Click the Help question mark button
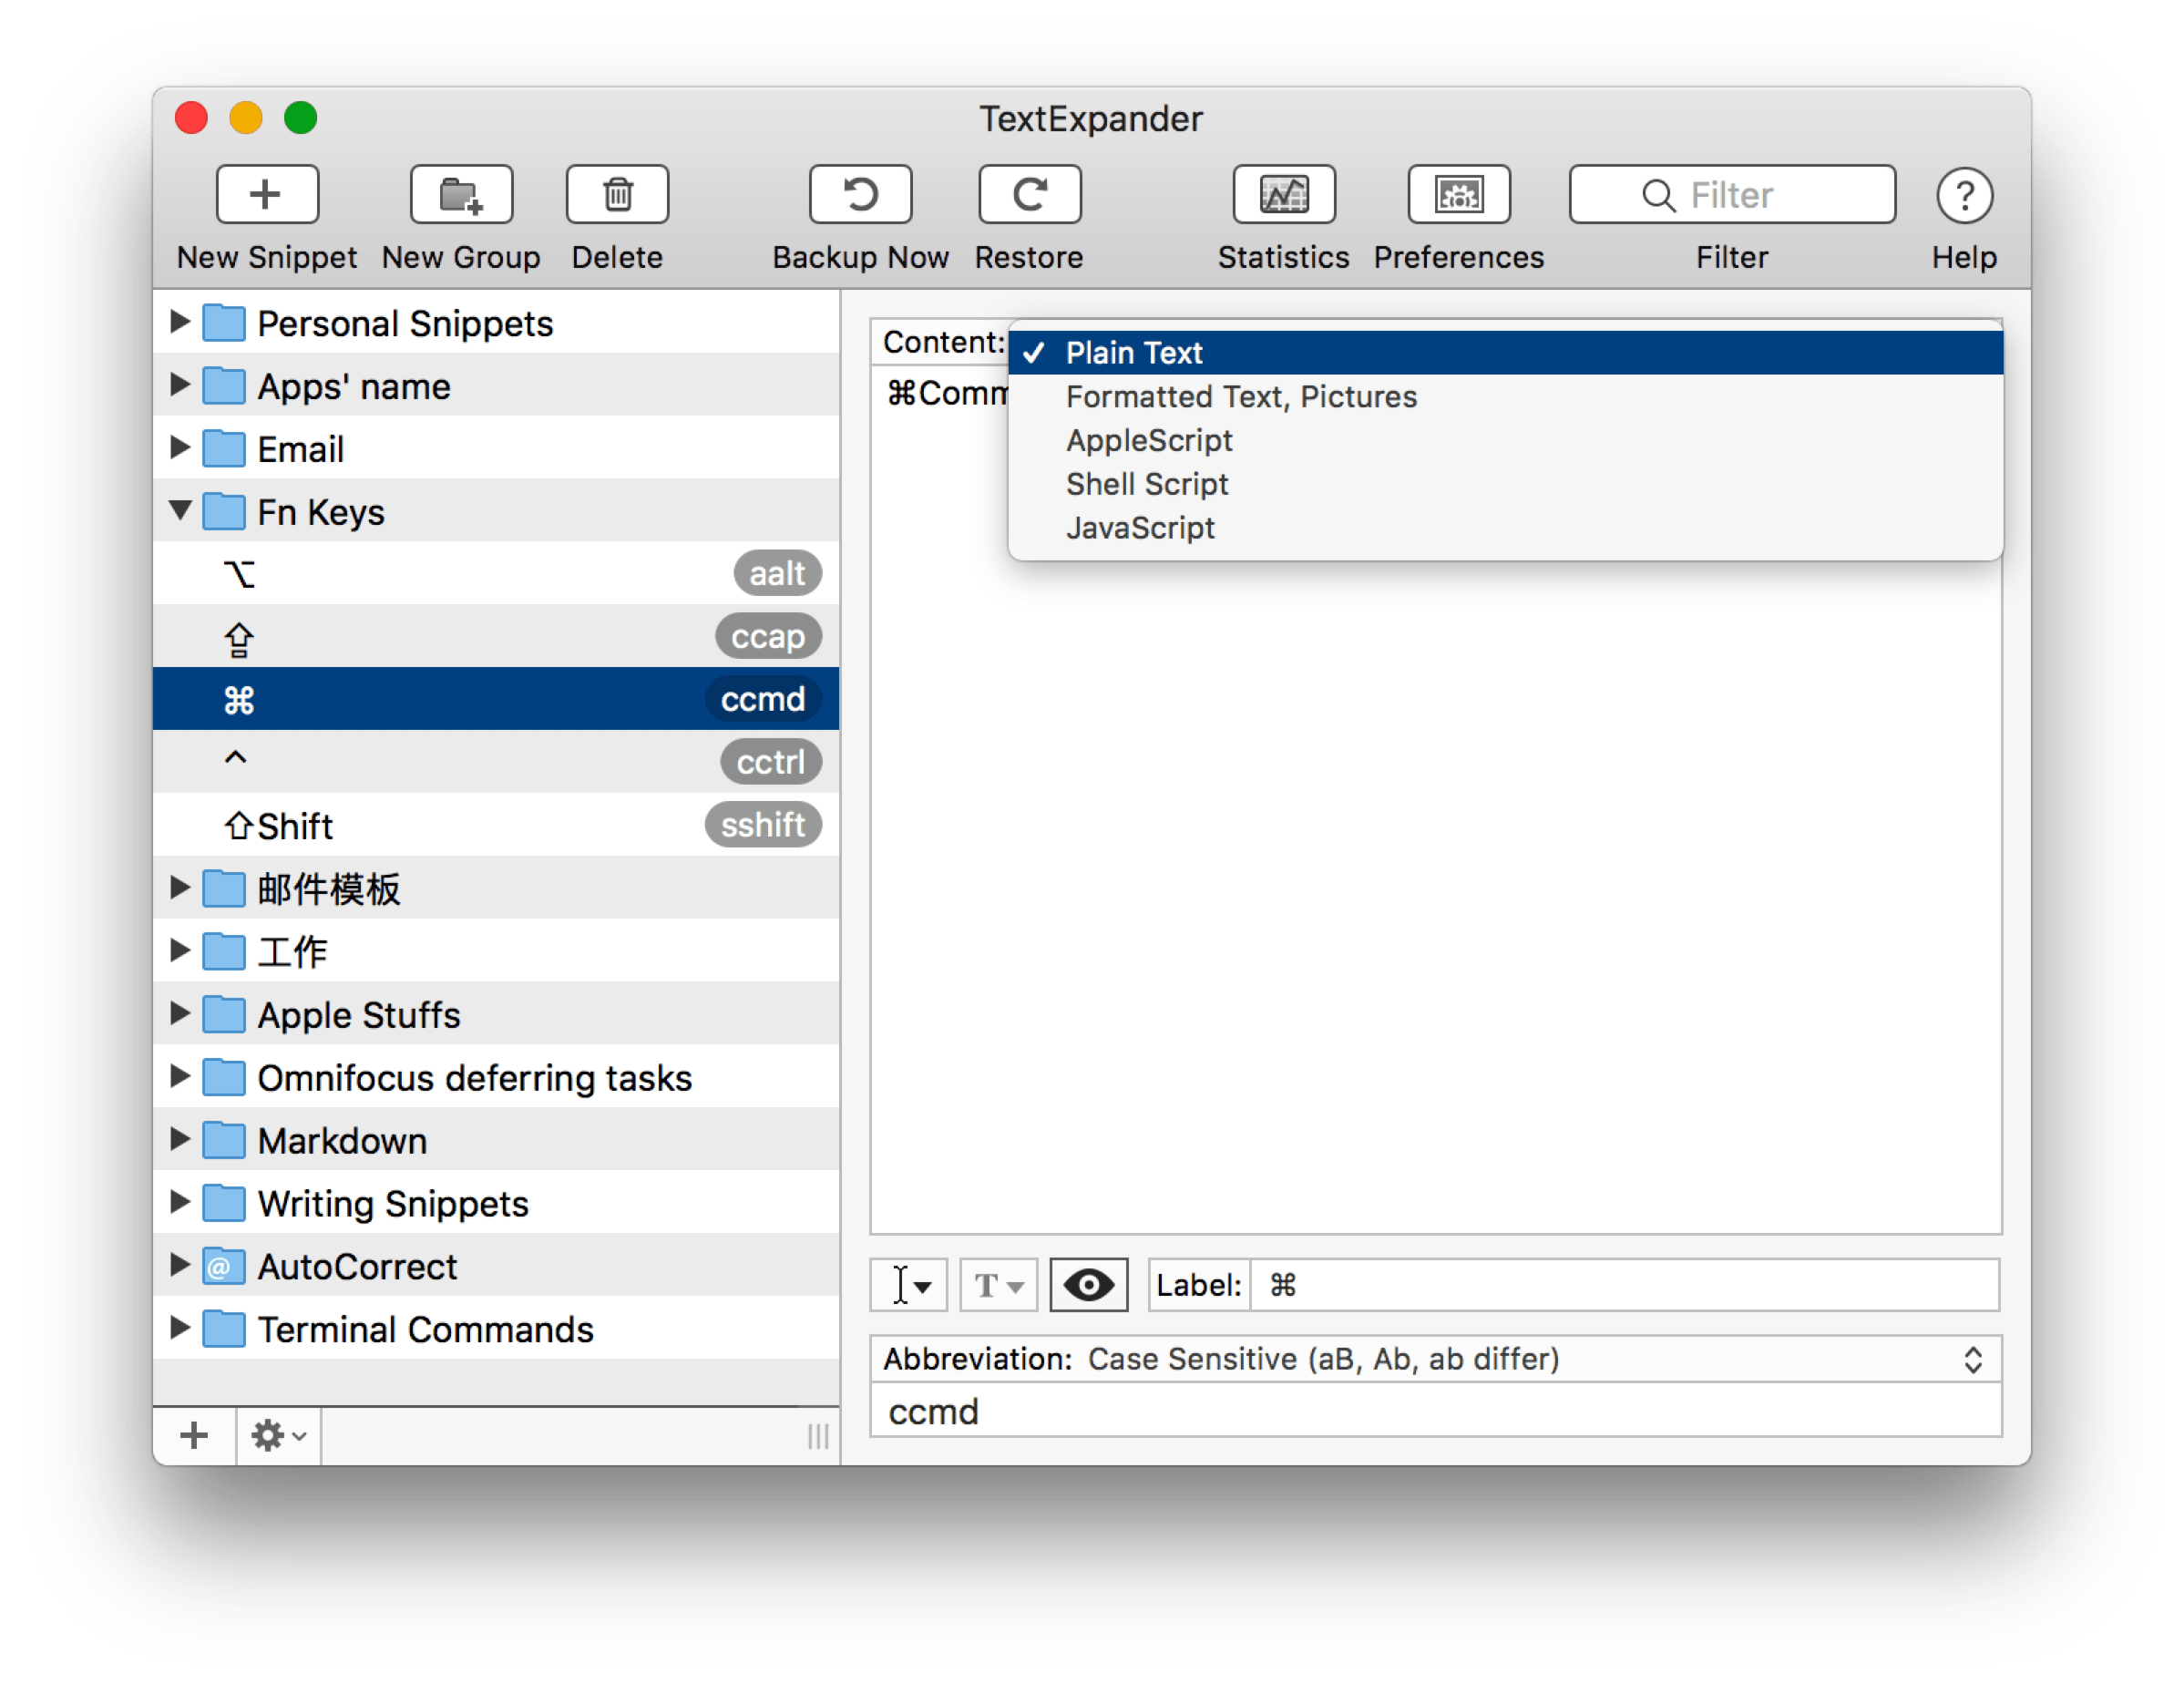This screenshot has width=2184, height=1684. point(1964,195)
